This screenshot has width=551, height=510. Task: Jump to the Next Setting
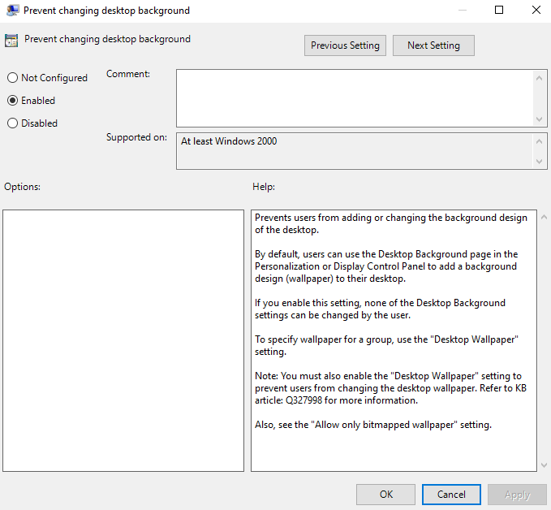(x=433, y=45)
